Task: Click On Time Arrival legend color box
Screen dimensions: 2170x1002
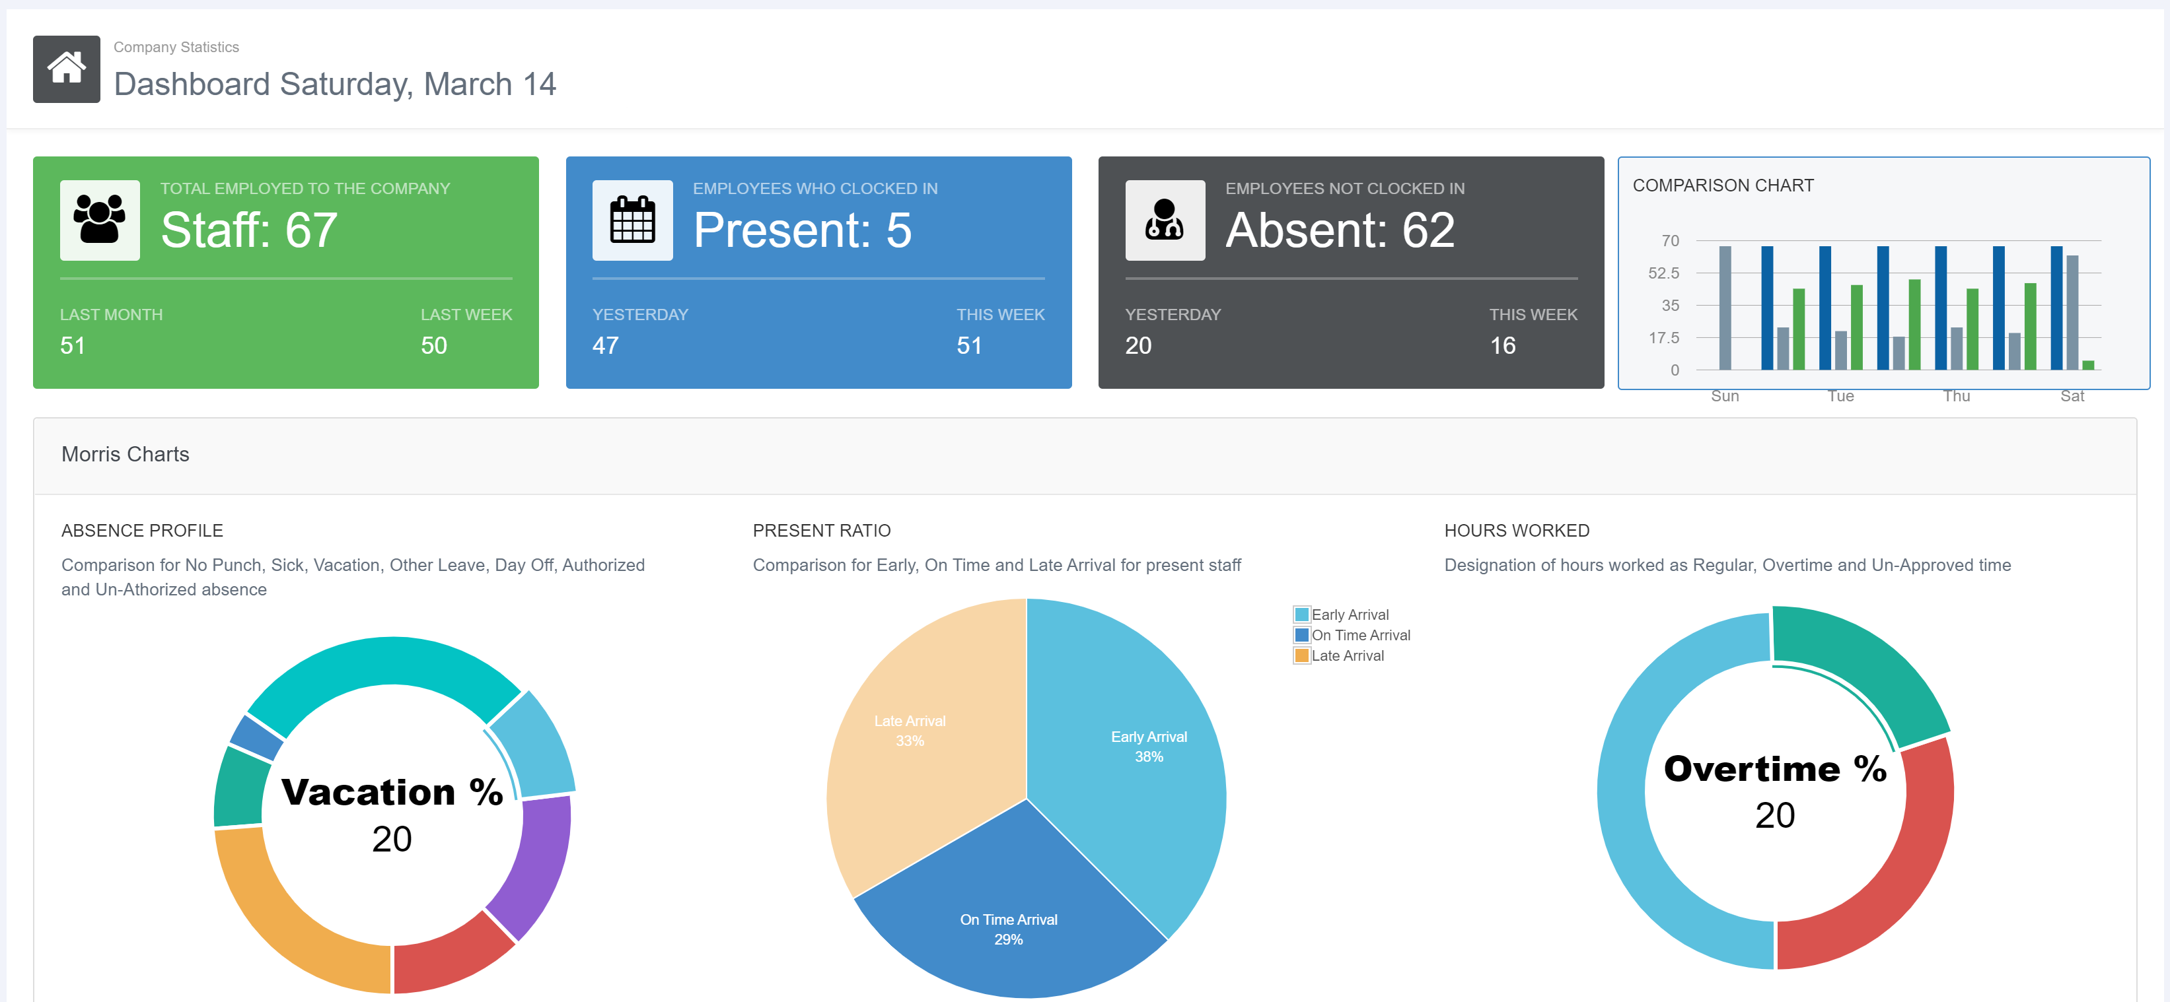Action: [1301, 635]
